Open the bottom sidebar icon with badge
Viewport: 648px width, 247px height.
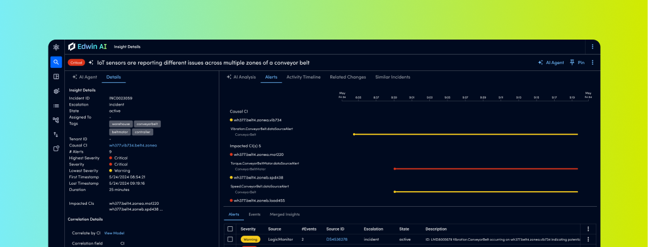tap(56, 149)
